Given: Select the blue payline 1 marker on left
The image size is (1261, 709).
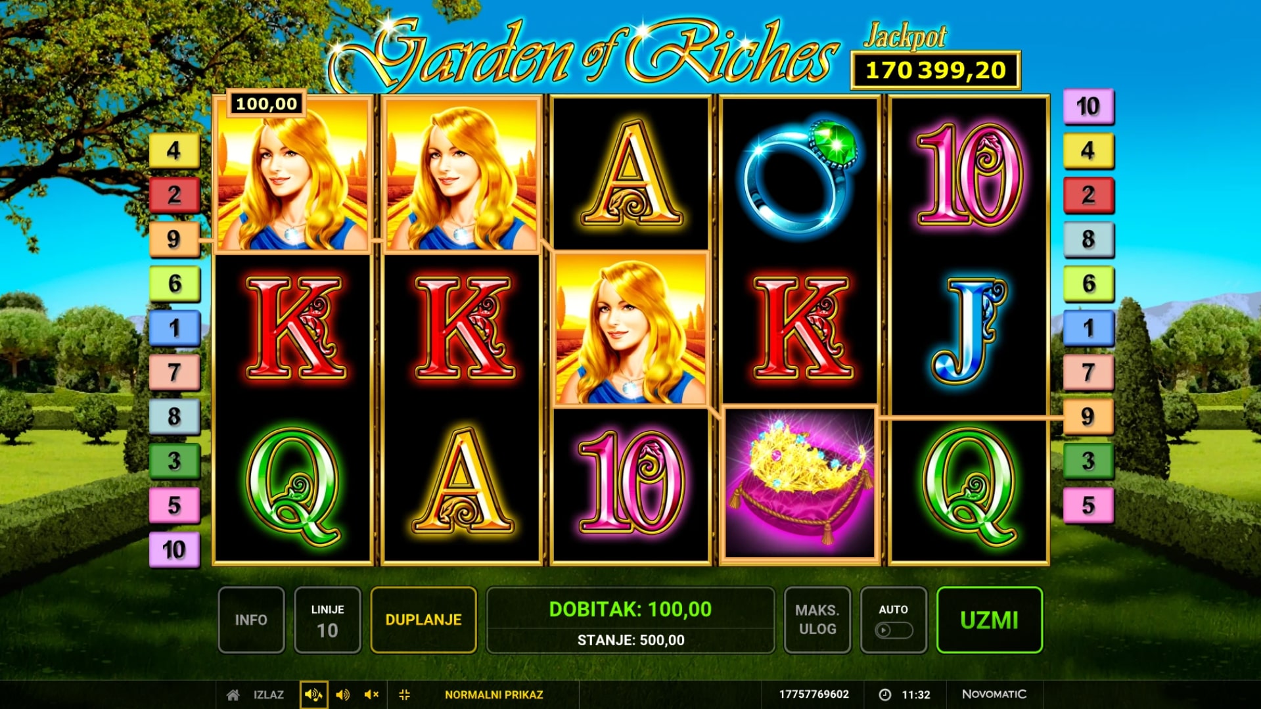Looking at the screenshot, I should pos(174,328).
